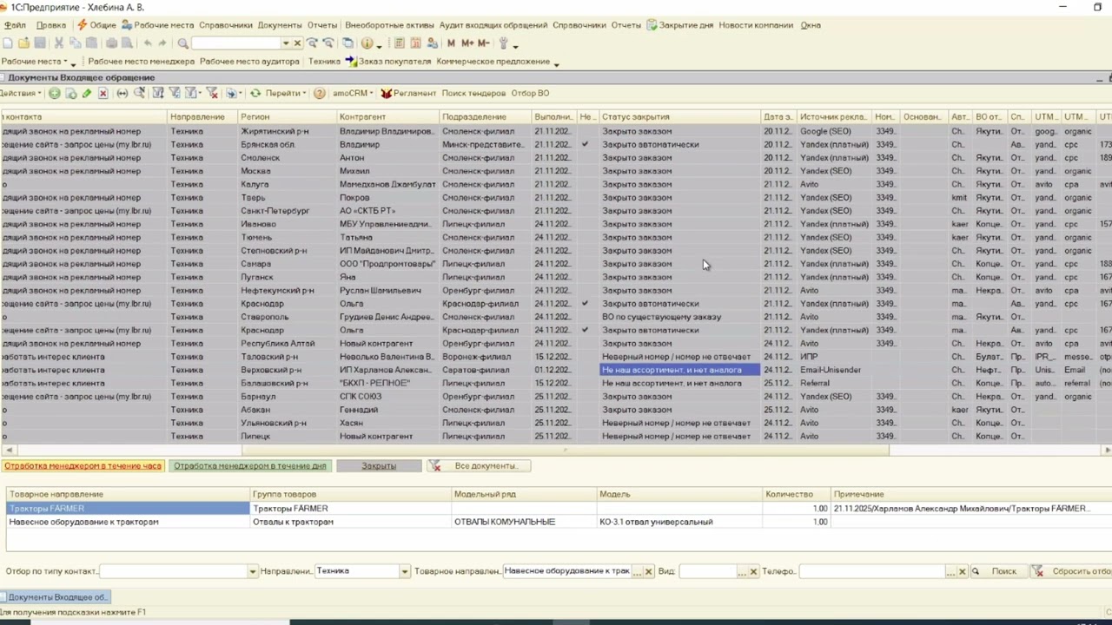Set date interval with arrows icon
The height and width of the screenshot is (625, 1112).
pyautogui.click(x=122, y=93)
